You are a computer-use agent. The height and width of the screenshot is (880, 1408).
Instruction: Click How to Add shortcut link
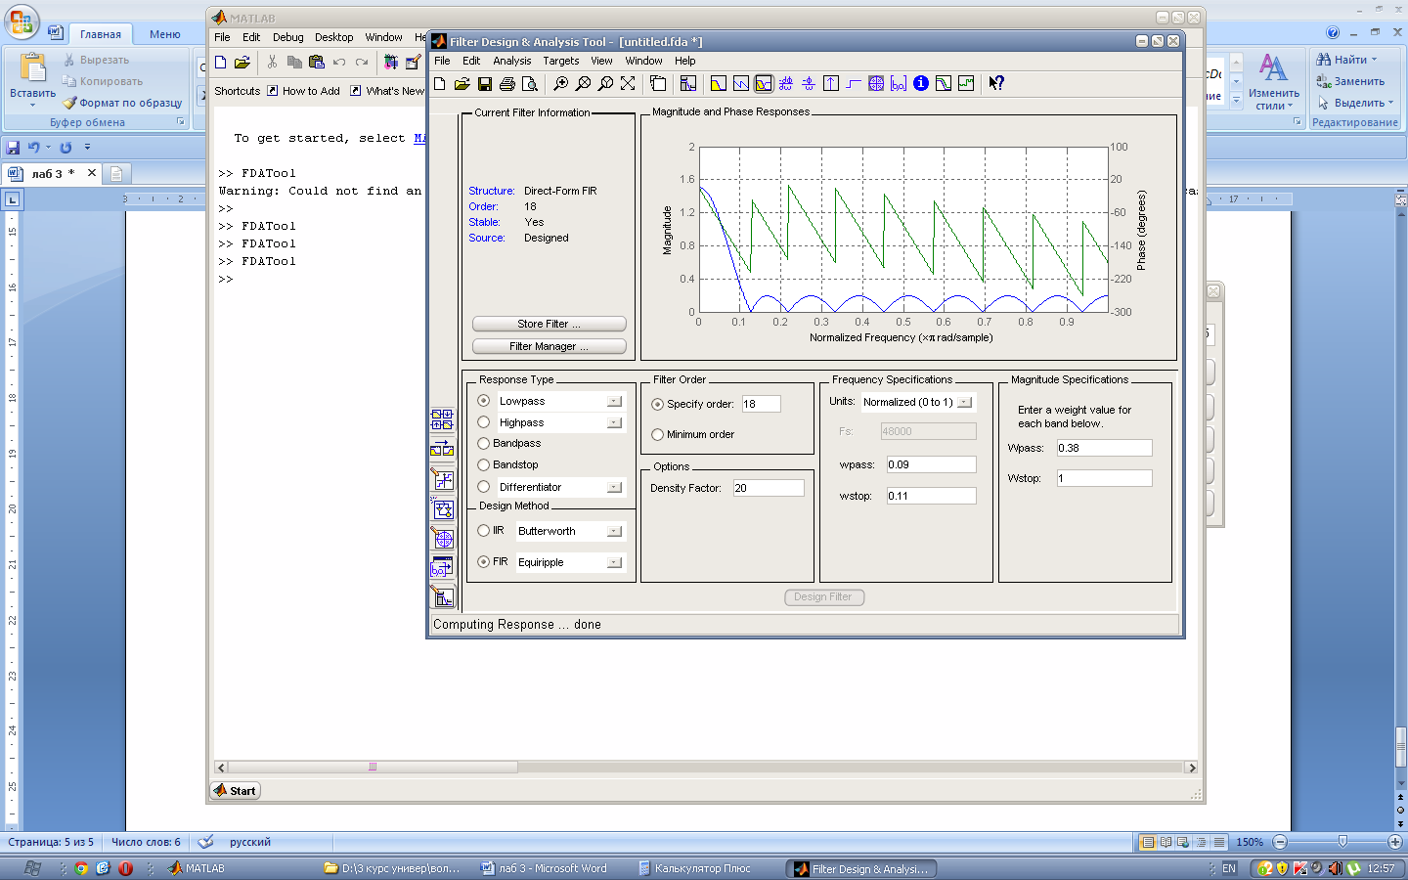(x=303, y=91)
